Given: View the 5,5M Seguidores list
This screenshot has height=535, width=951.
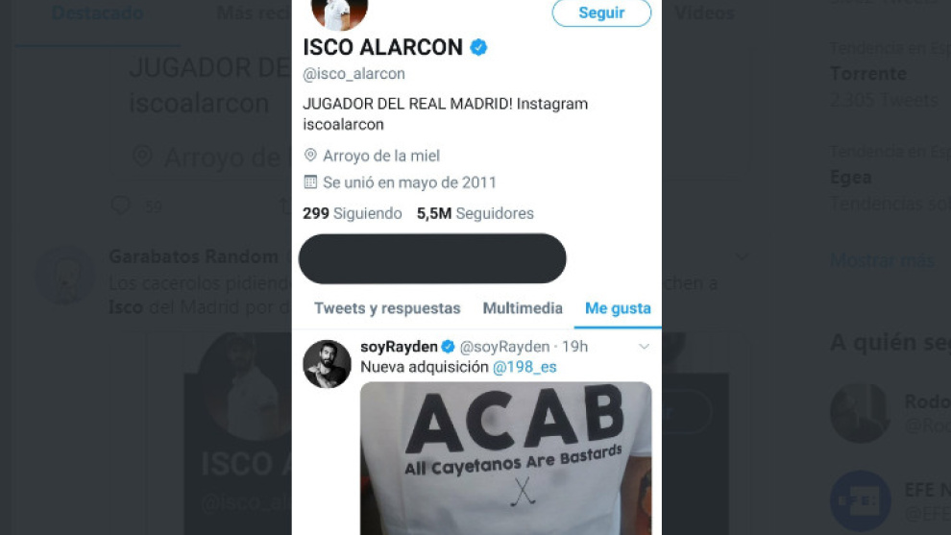Looking at the screenshot, I should click(475, 213).
